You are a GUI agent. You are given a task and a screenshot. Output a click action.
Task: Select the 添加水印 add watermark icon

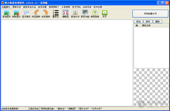(75, 14)
